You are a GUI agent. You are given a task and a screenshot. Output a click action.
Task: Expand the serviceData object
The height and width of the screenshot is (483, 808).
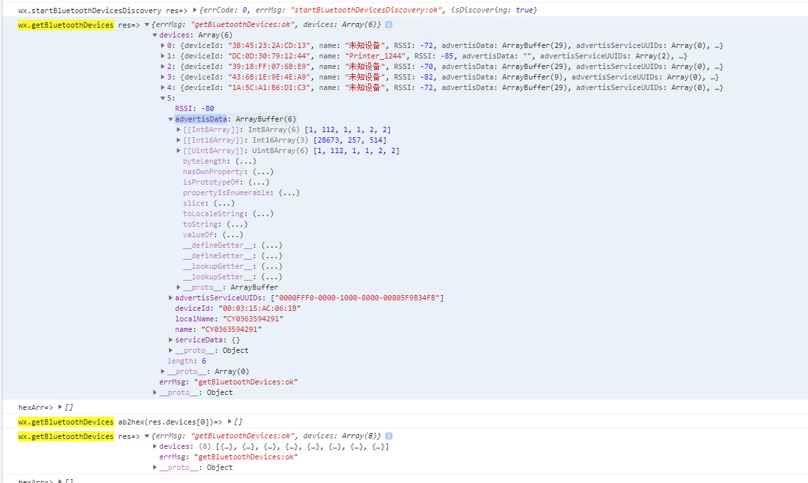[x=171, y=340]
